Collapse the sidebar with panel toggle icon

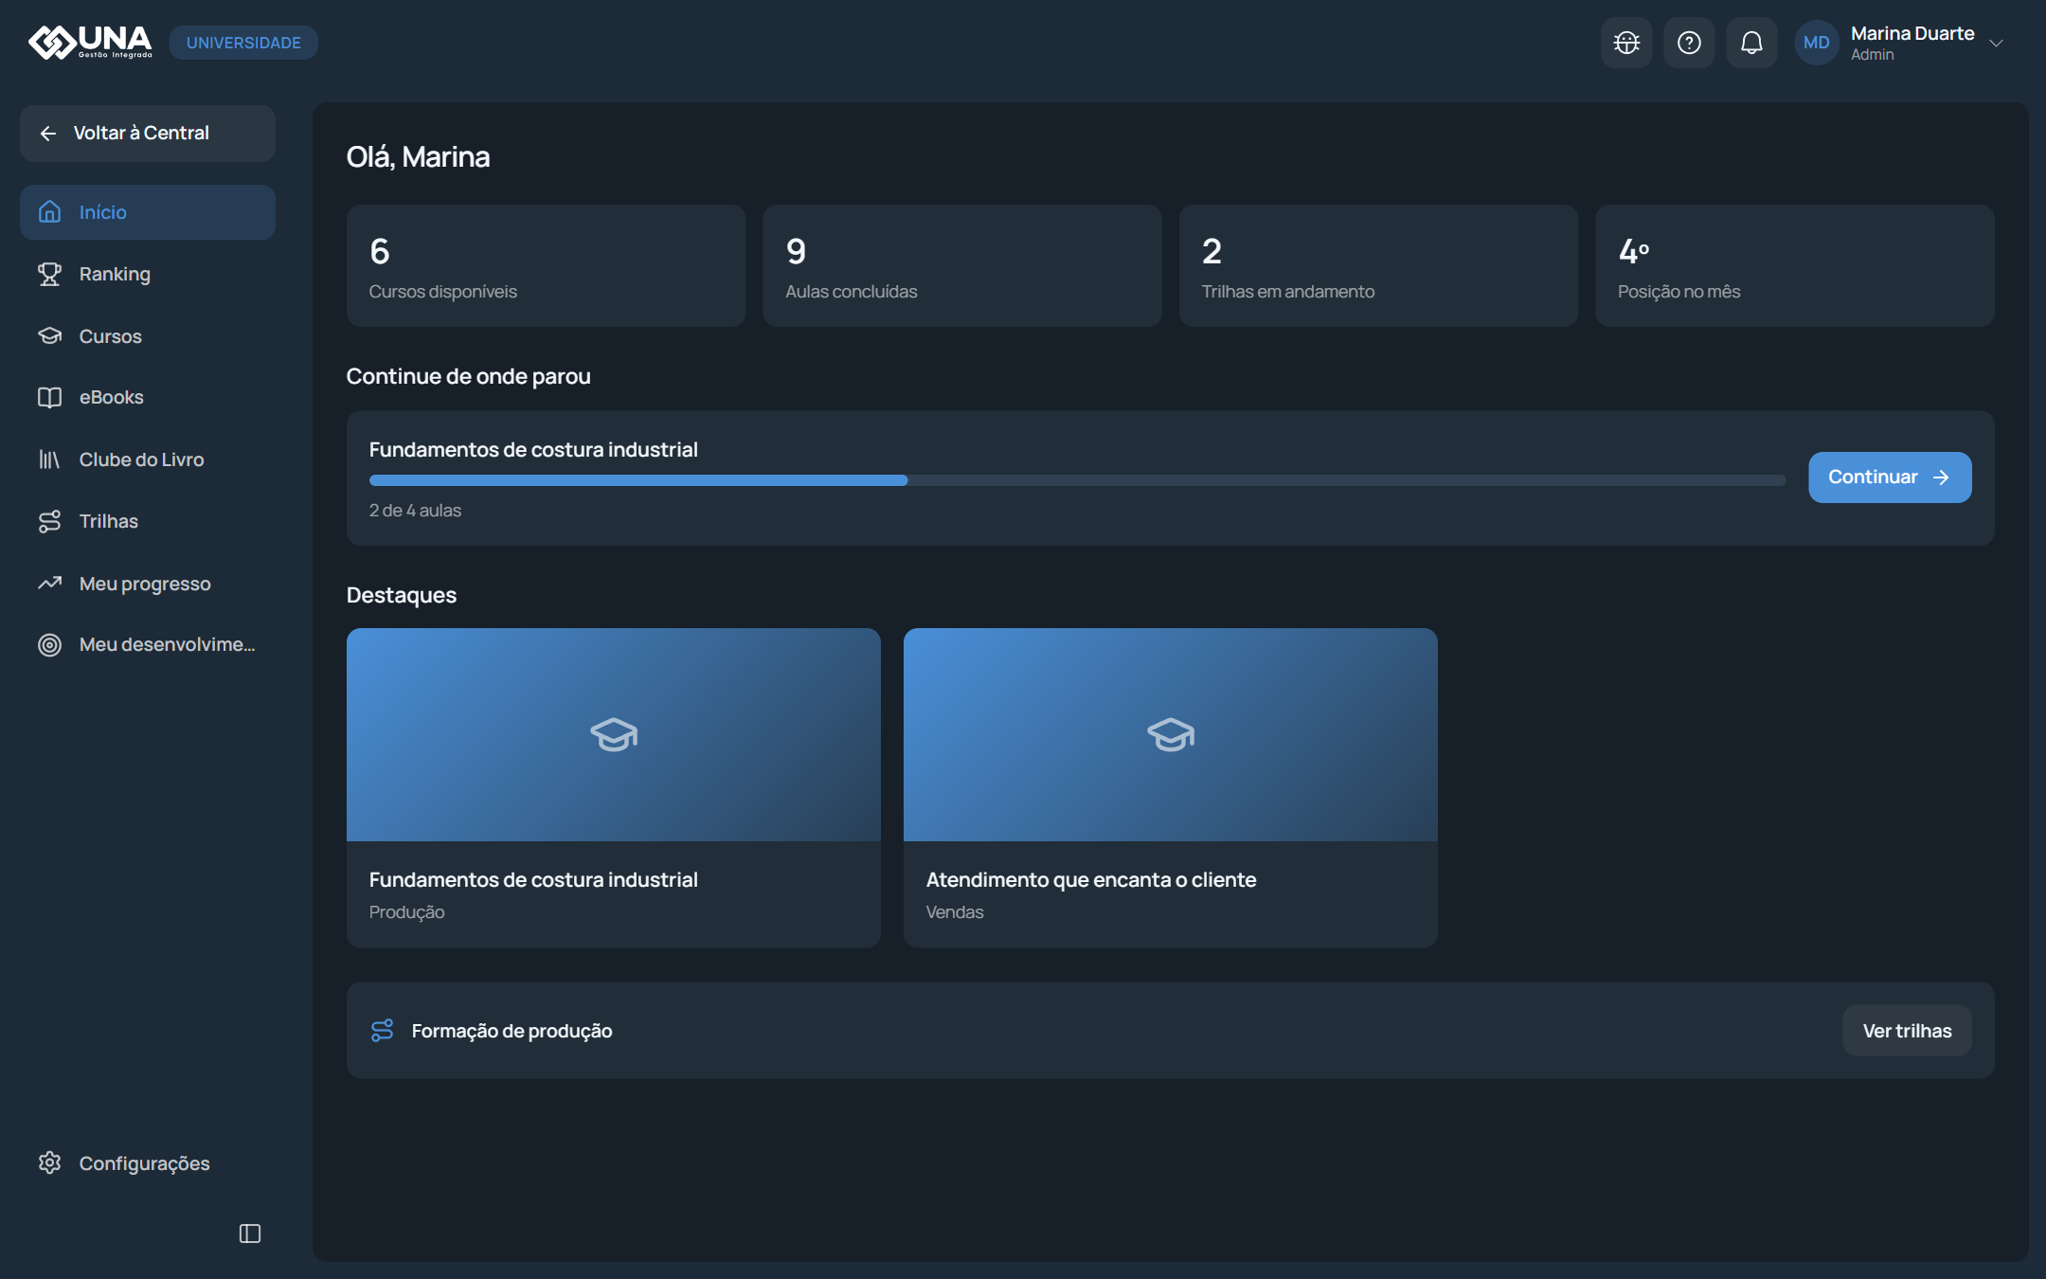coord(250,1234)
